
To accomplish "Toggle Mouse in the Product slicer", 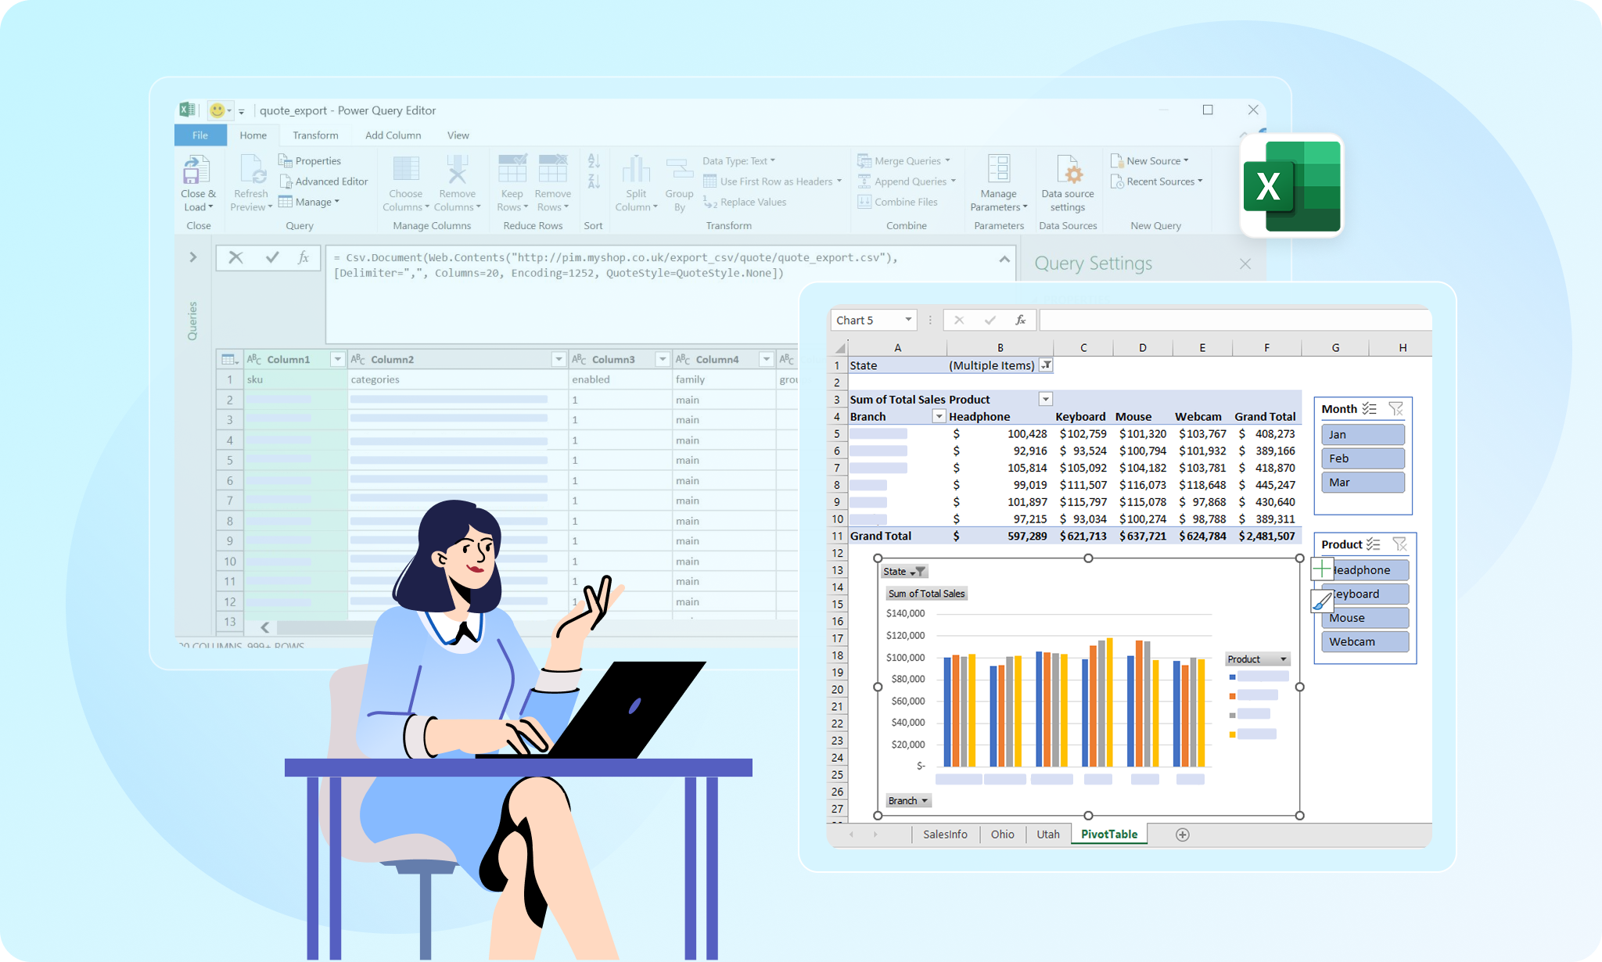I will click(x=1365, y=618).
